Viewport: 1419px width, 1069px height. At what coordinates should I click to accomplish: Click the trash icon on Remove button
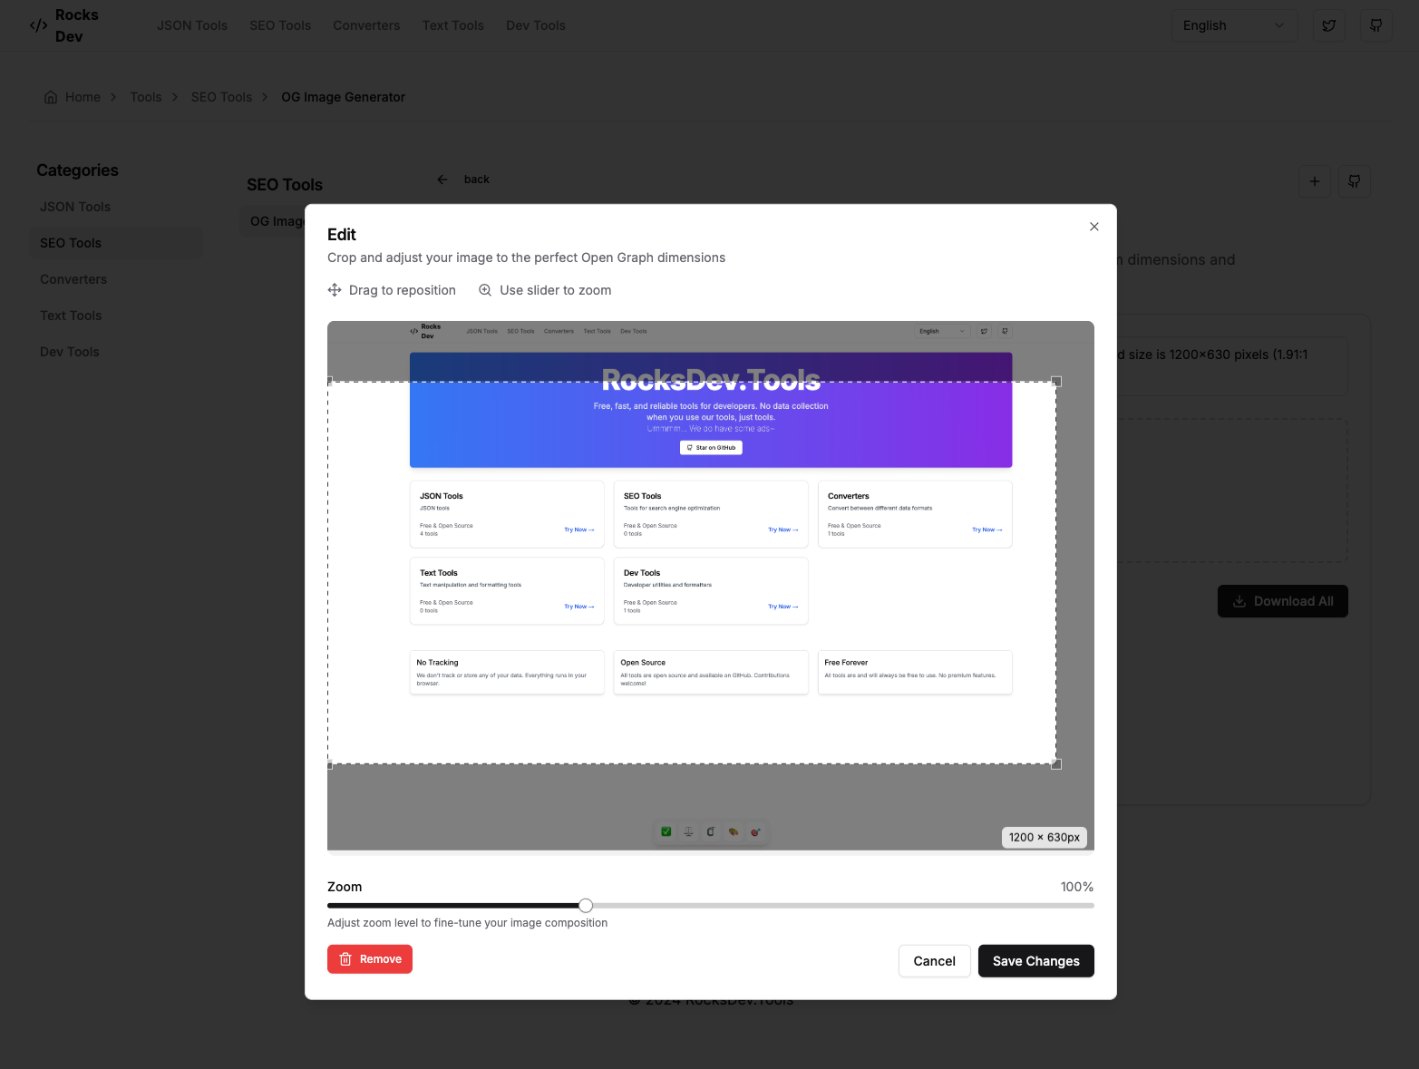pos(345,959)
